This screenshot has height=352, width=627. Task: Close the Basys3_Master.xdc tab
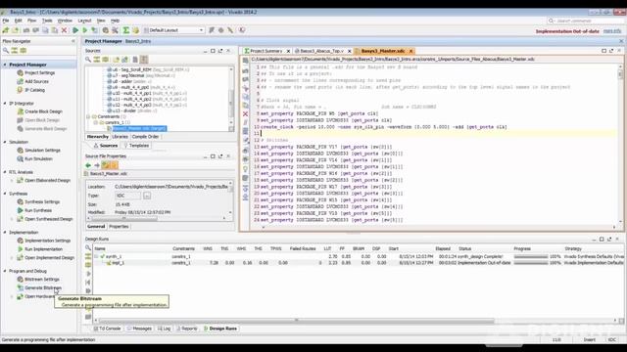coord(410,51)
